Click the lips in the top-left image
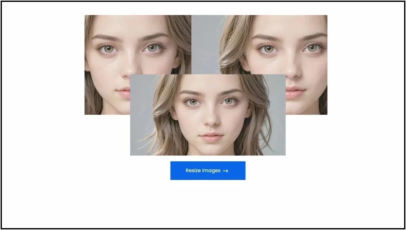This screenshot has height=230, width=406. [124, 91]
